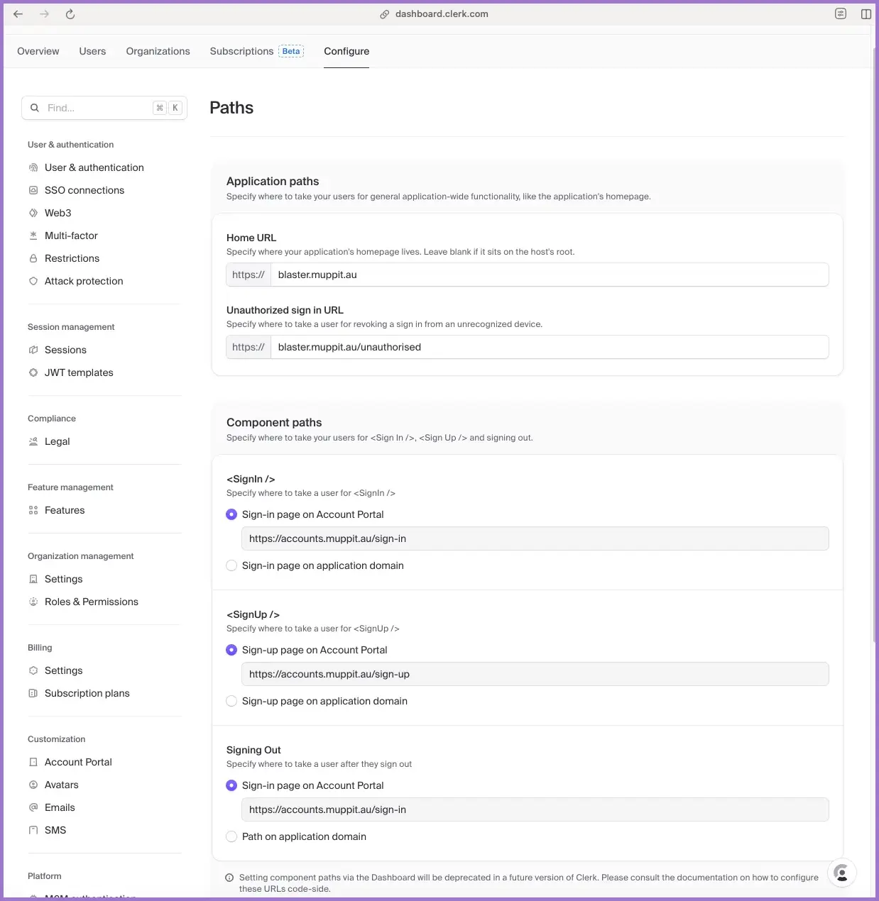Select Sign-up page on Account Portal
The width and height of the screenshot is (879, 901).
click(x=231, y=650)
